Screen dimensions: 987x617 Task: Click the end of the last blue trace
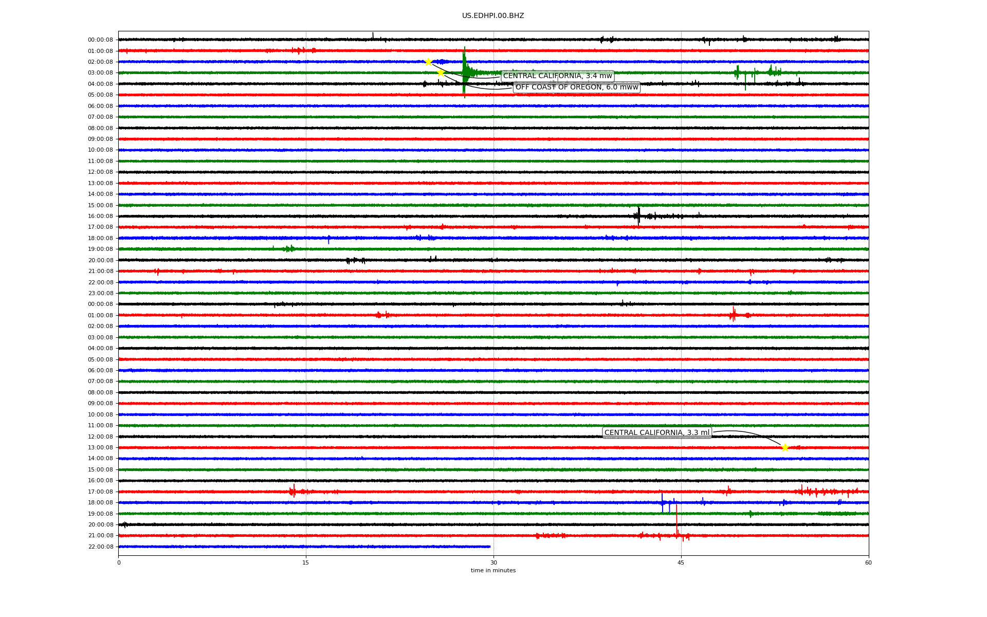(x=489, y=547)
